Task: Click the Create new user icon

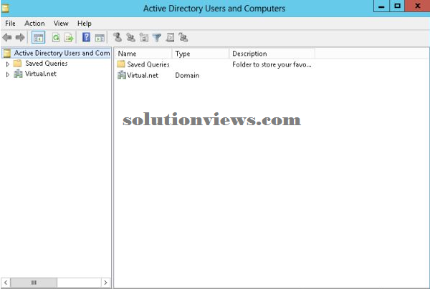Action: pyautogui.click(x=118, y=37)
